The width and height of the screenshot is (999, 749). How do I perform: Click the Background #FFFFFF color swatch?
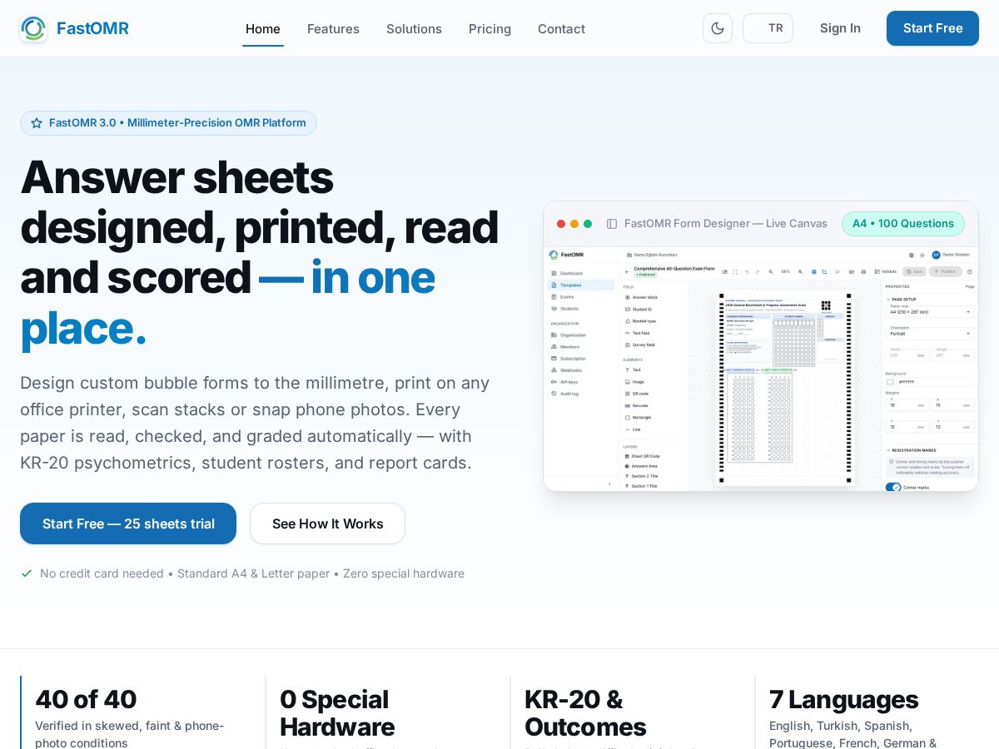click(890, 382)
